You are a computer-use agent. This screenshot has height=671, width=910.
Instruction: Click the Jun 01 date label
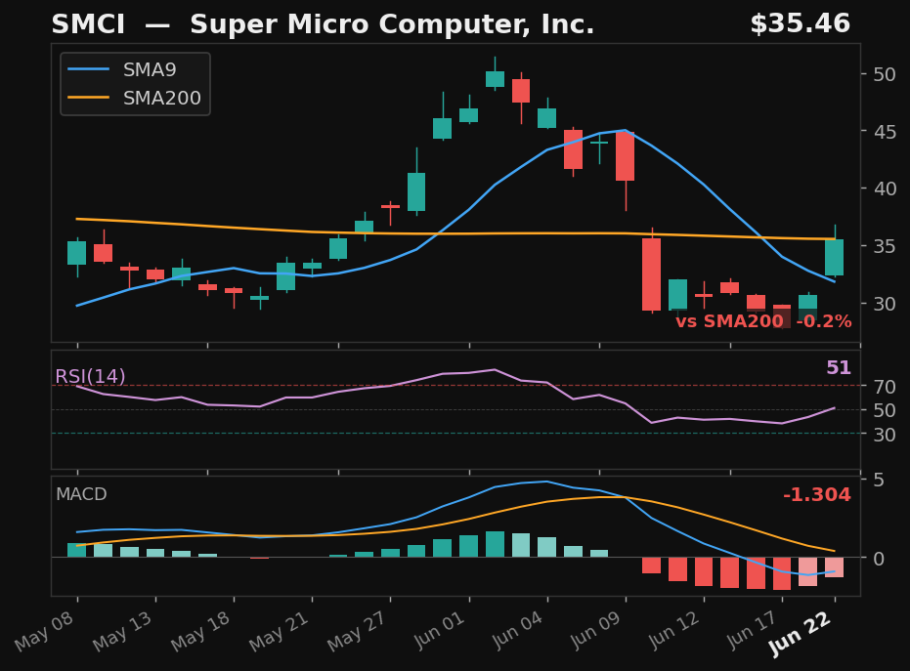pos(440,629)
